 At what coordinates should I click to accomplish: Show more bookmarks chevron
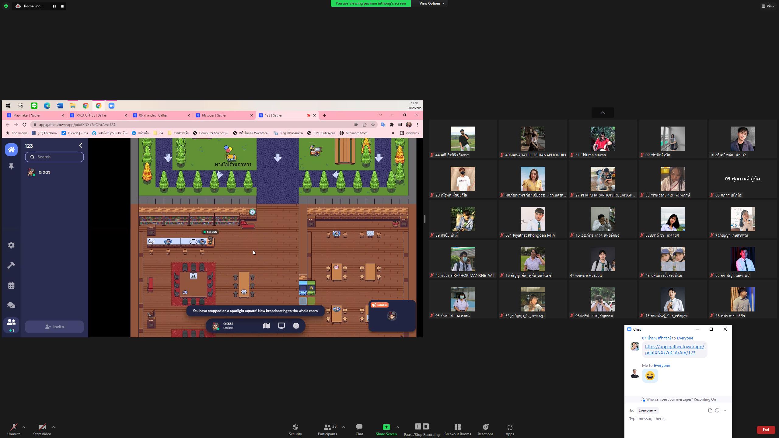click(393, 133)
